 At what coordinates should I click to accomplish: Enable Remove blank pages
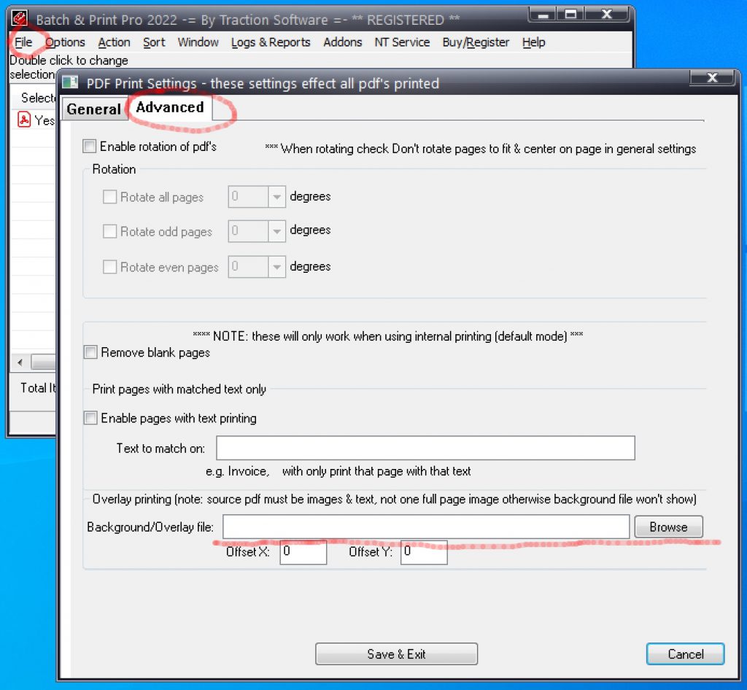90,352
